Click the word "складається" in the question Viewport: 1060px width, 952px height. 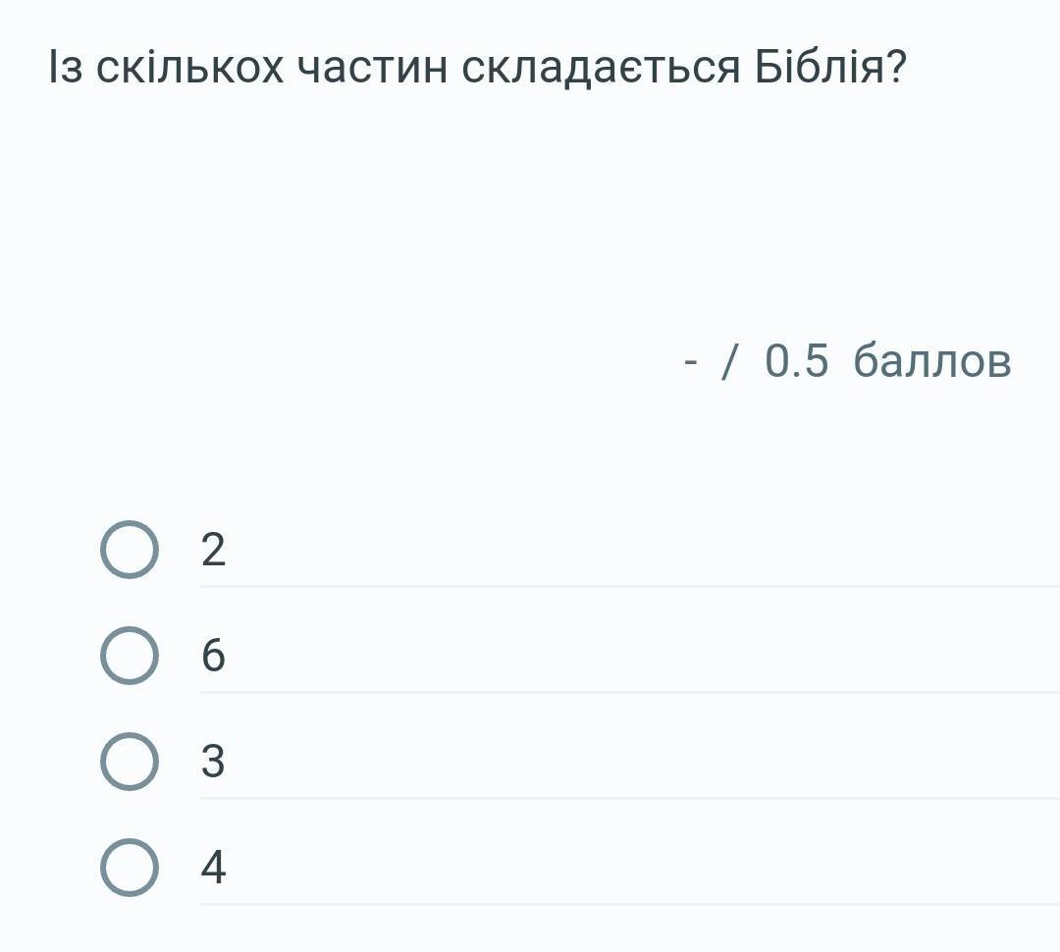pyautogui.click(x=601, y=67)
